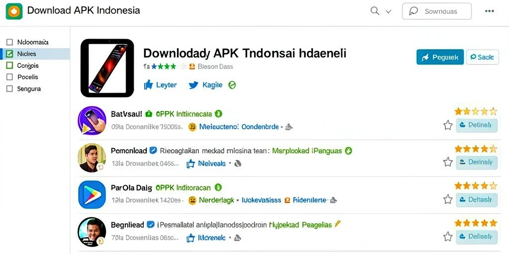Viewport: 509px width, 254px height.
Task: Favorite the BatVsaul row with star outline
Action: point(448,126)
